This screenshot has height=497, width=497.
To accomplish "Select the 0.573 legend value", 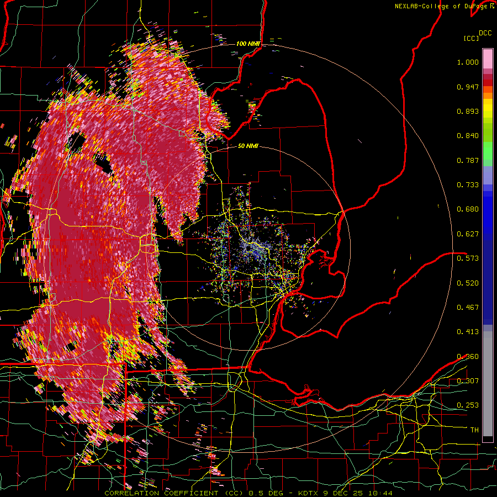I will point(468,258).
